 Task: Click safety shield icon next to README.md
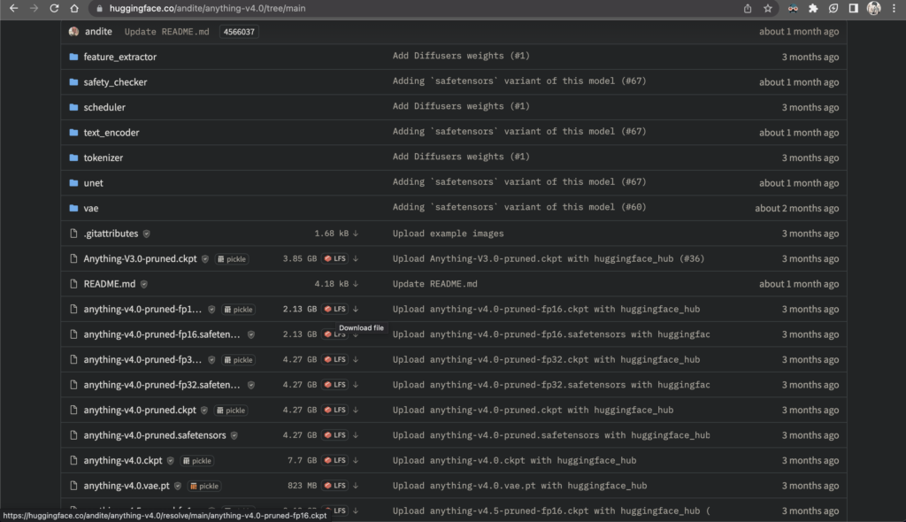point(144,285)
